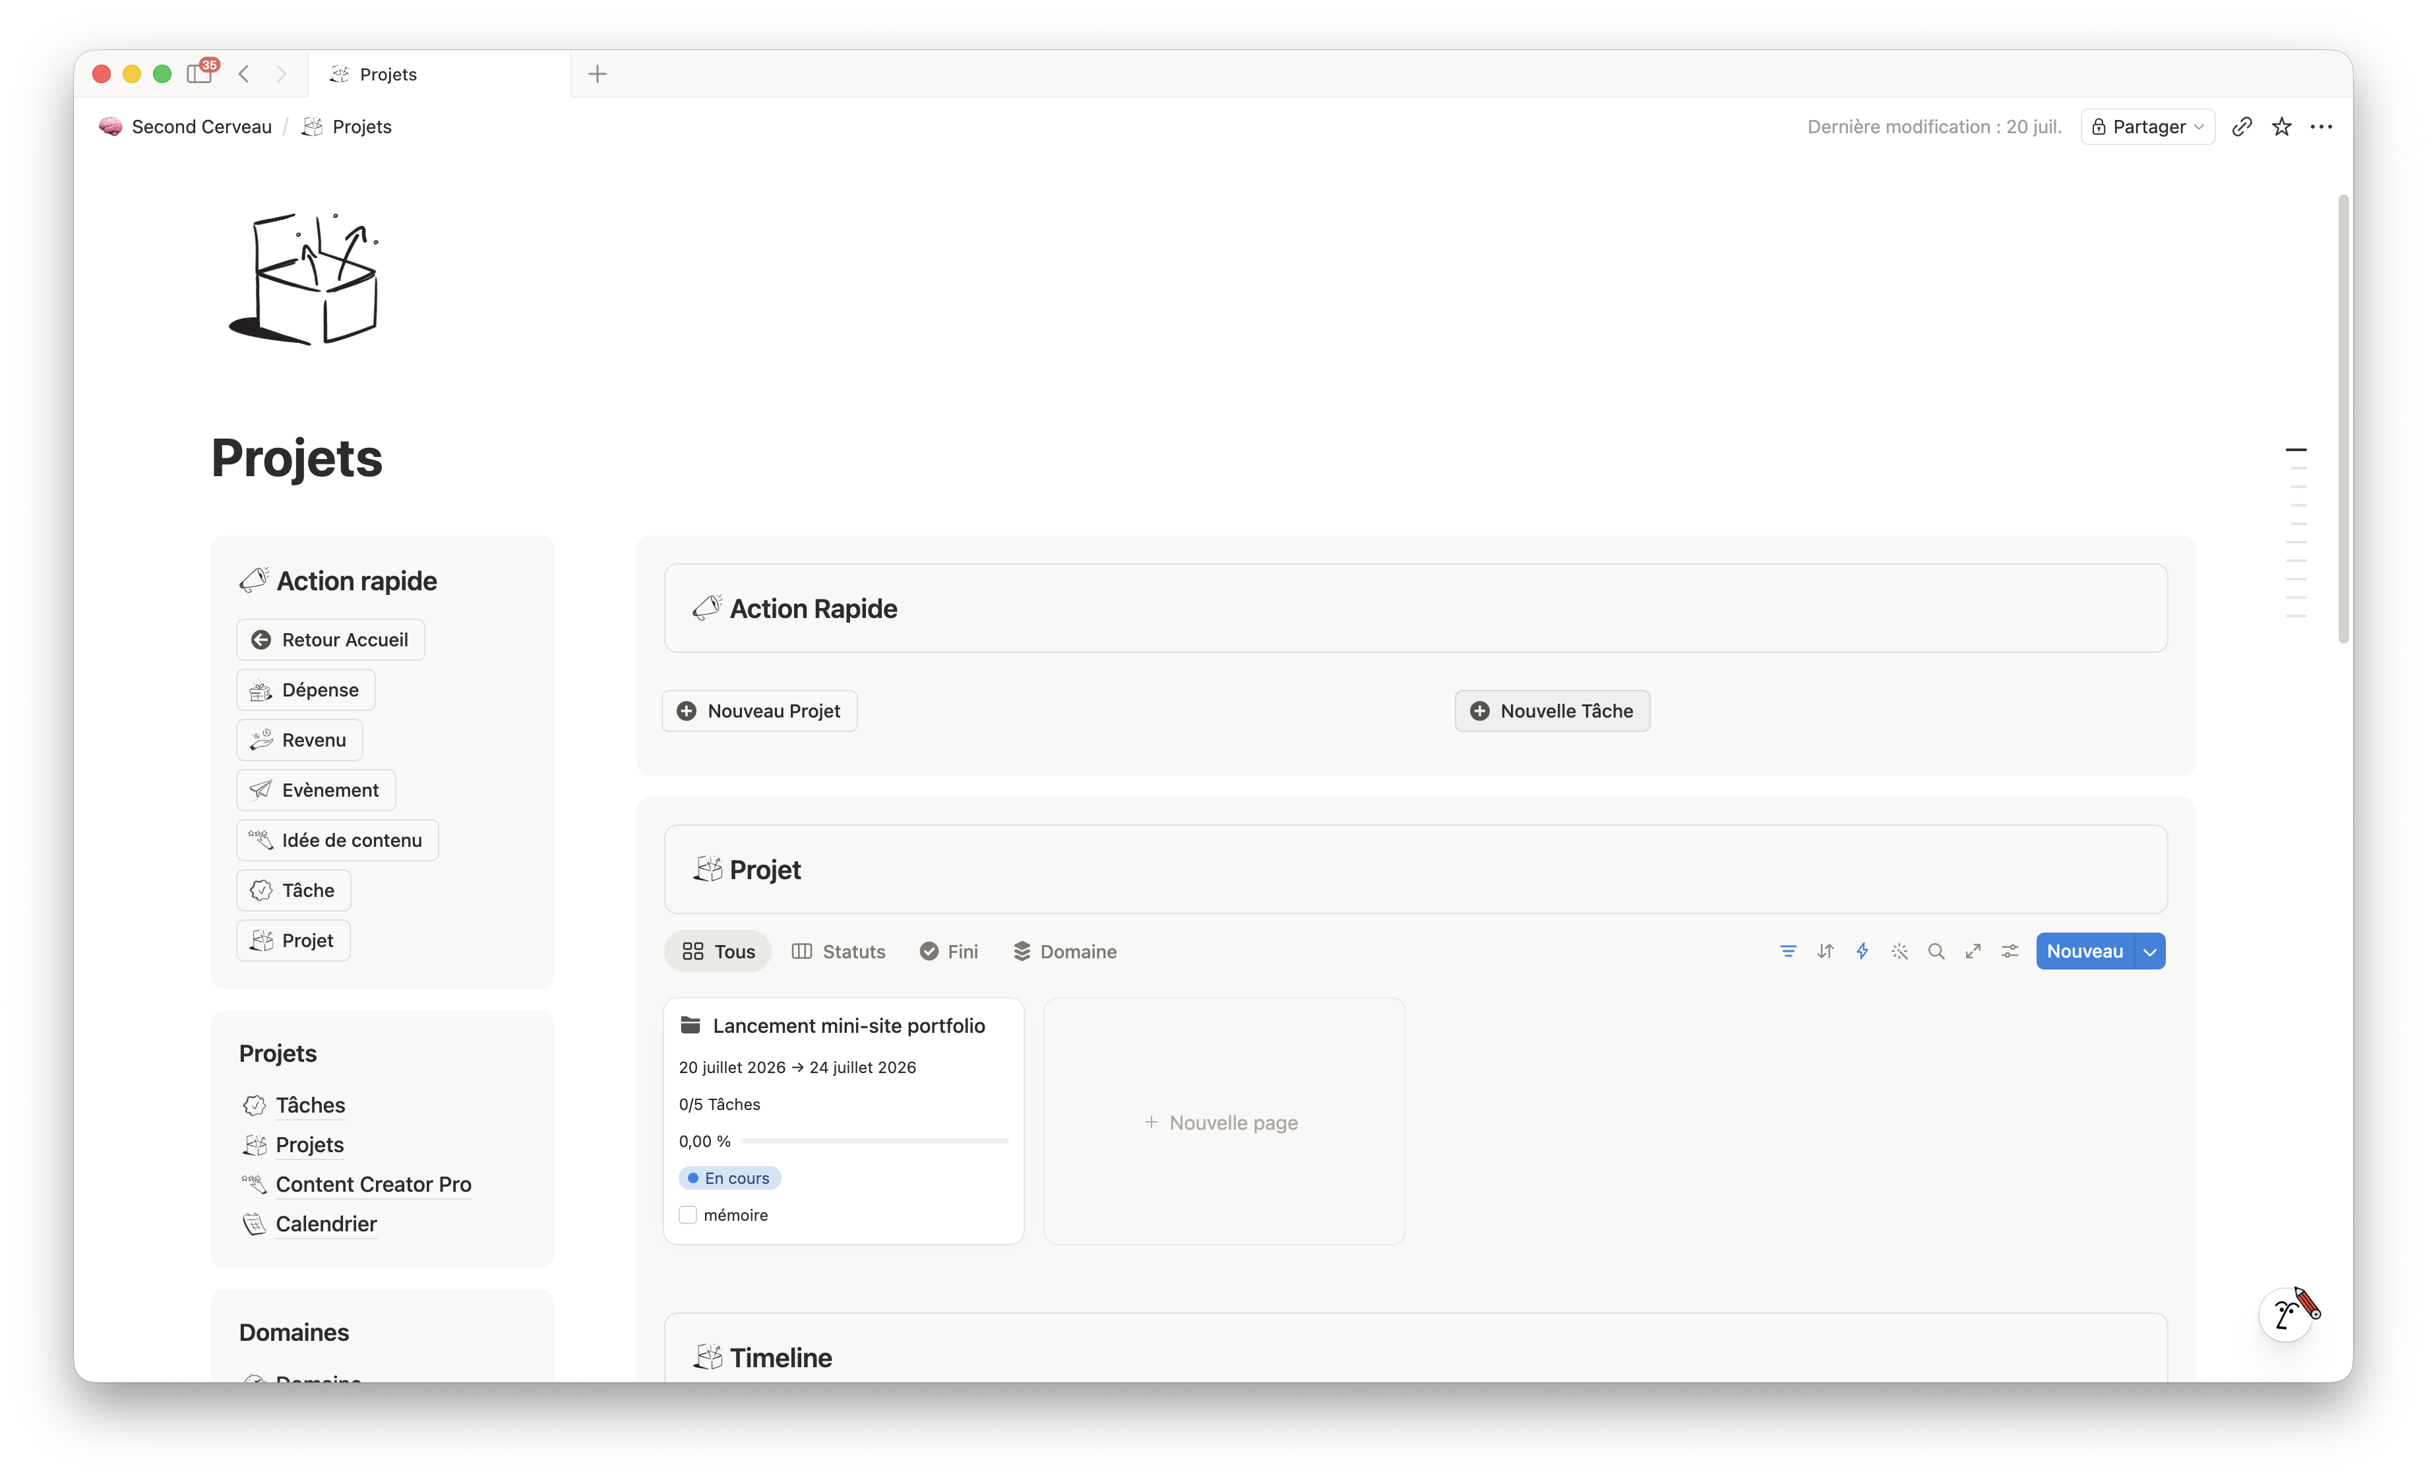Open the three-dots page menu
Image resolution: width=2427 pixels, height=1480 pixels.
pyautogui.click(x=2321, y=127)
